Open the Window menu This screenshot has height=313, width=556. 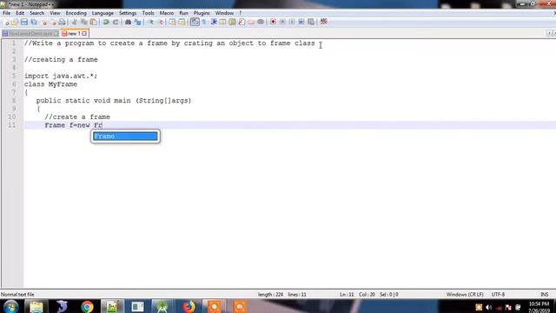(x=224, y=13)
